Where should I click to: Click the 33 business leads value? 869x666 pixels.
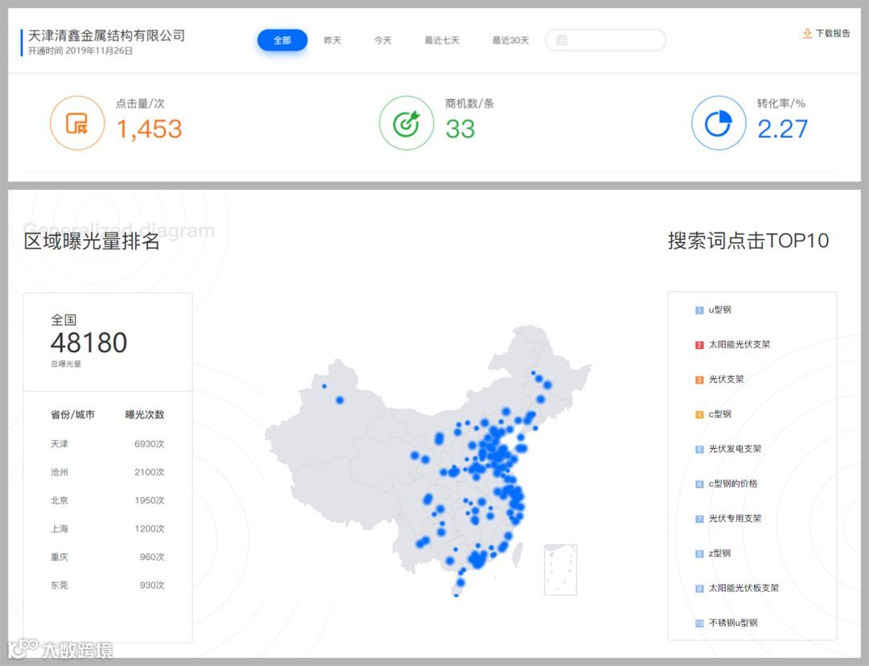click(460, 129)
